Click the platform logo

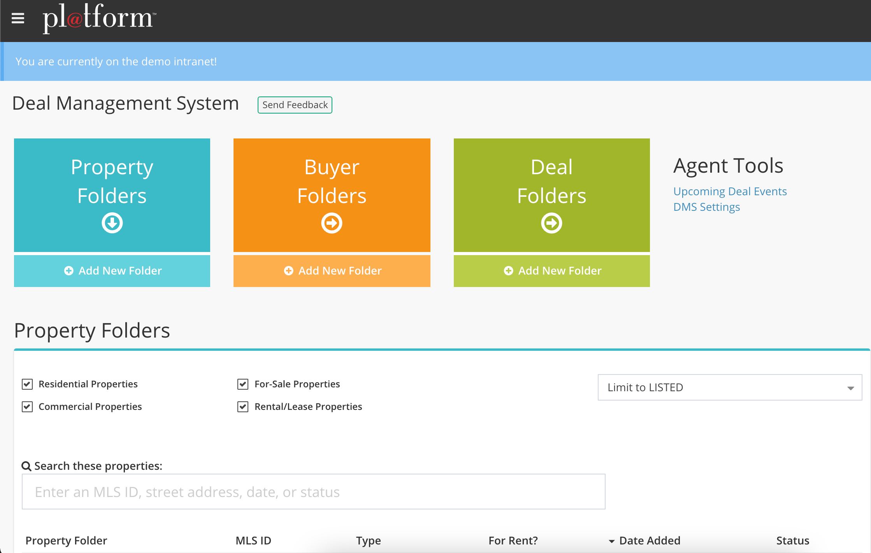click(x=99, y=18)
